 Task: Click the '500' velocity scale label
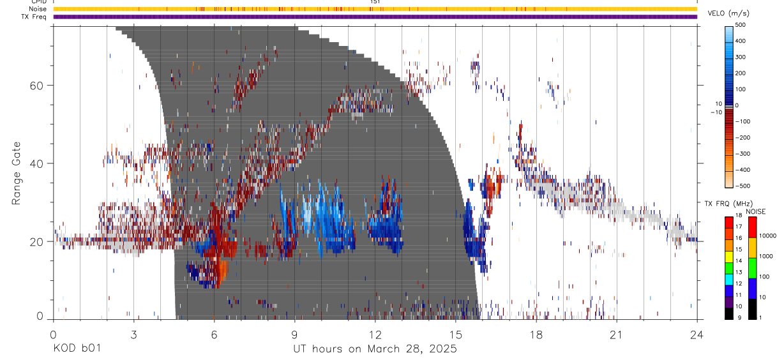pyautogui.click(x=741, y=25)
